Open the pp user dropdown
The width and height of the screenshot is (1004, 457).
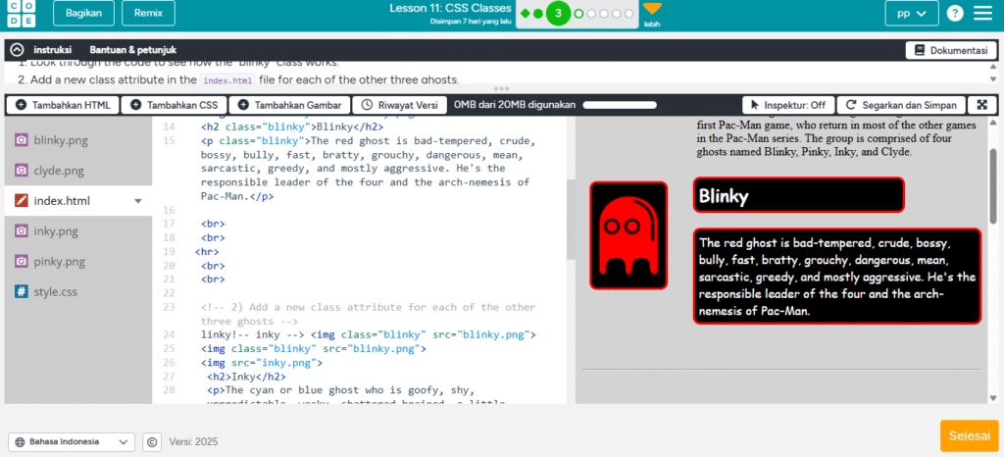point(912,13)
